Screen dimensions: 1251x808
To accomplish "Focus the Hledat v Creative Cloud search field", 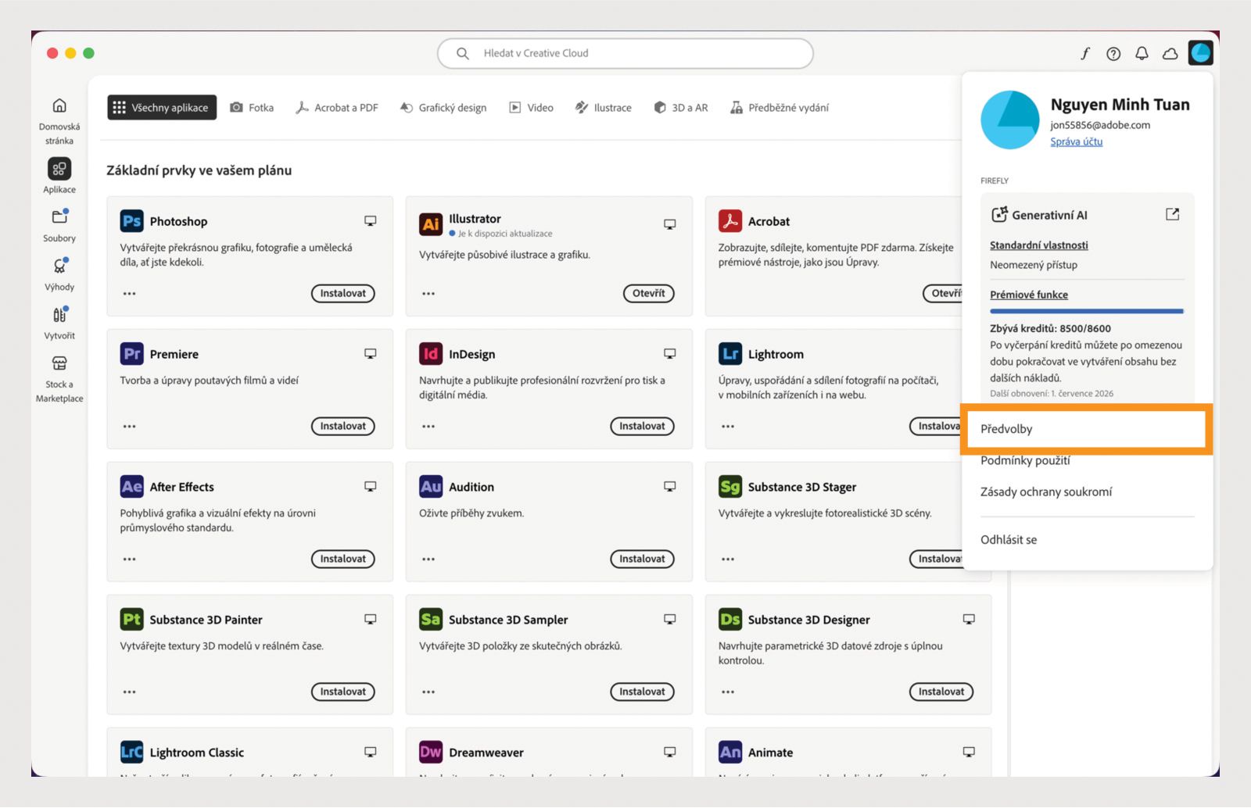I will point(625,53).
